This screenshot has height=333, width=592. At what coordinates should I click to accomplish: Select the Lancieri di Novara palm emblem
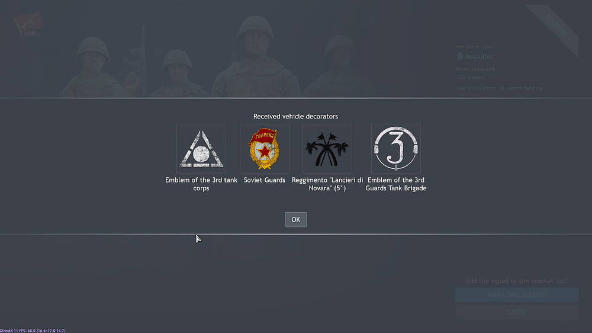tap(327, 149)
